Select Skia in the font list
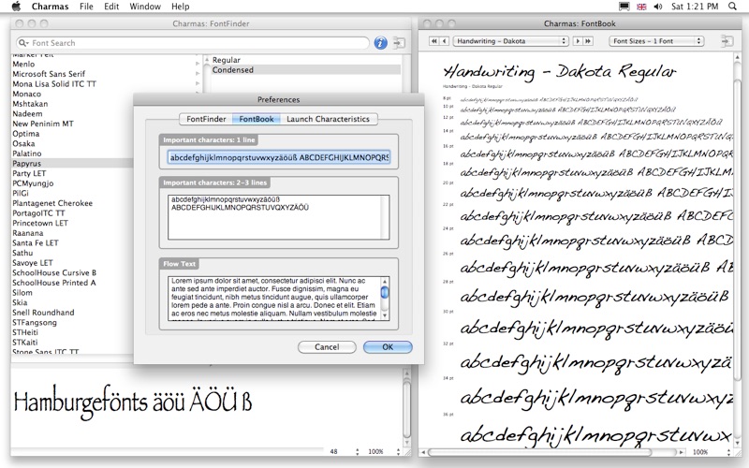749x468 pixels. (20, 302)
